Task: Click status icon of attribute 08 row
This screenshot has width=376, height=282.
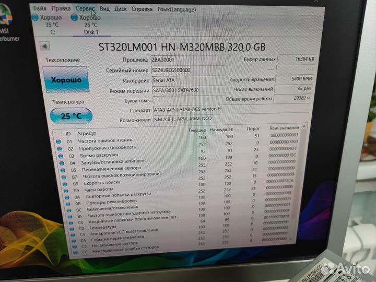Action: click(65, 184)
